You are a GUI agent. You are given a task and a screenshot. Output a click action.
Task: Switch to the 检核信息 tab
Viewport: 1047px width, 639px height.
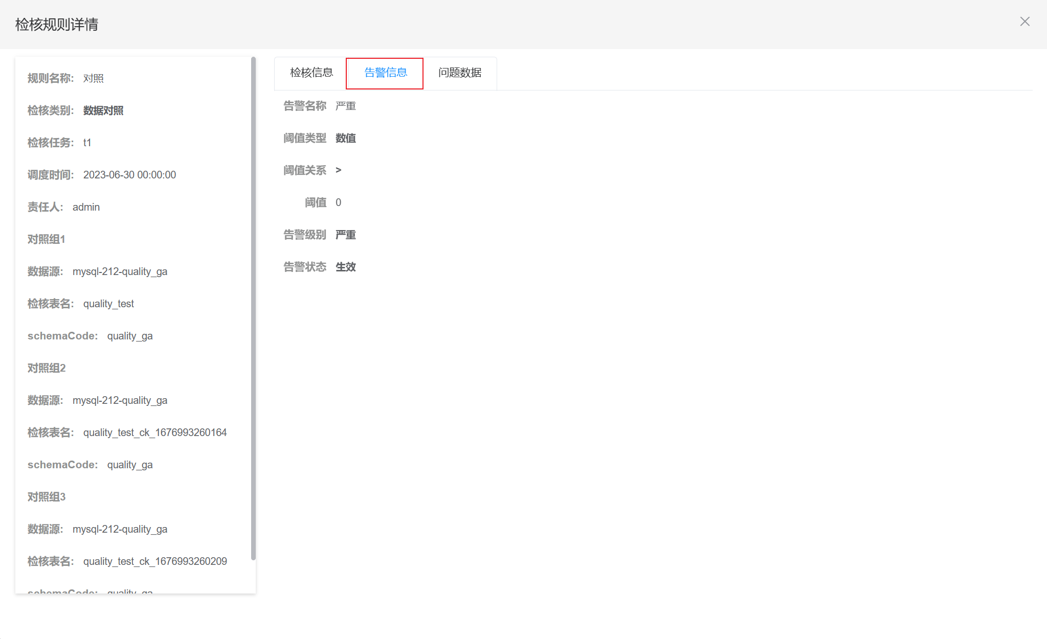pyautogui.click(x=311, y=73)
